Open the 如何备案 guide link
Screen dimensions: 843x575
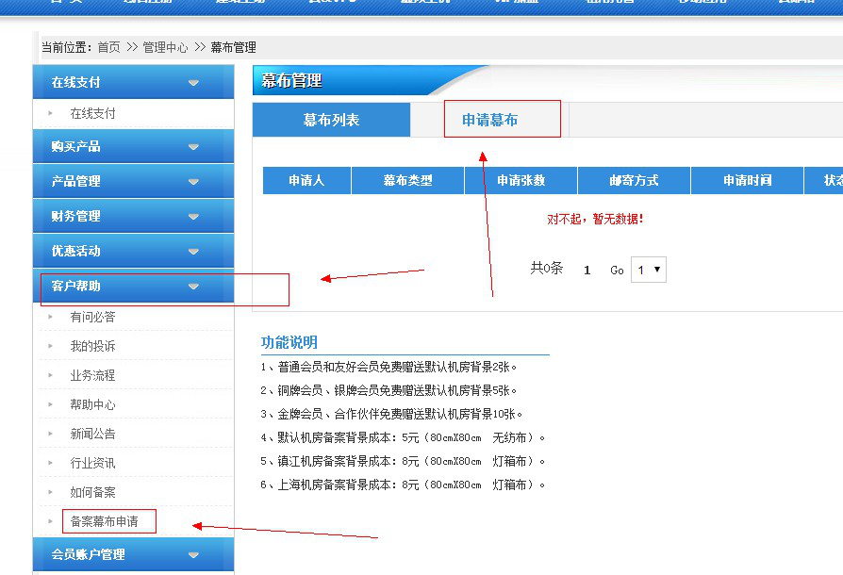pyautogui.click(x=92, y=492)
